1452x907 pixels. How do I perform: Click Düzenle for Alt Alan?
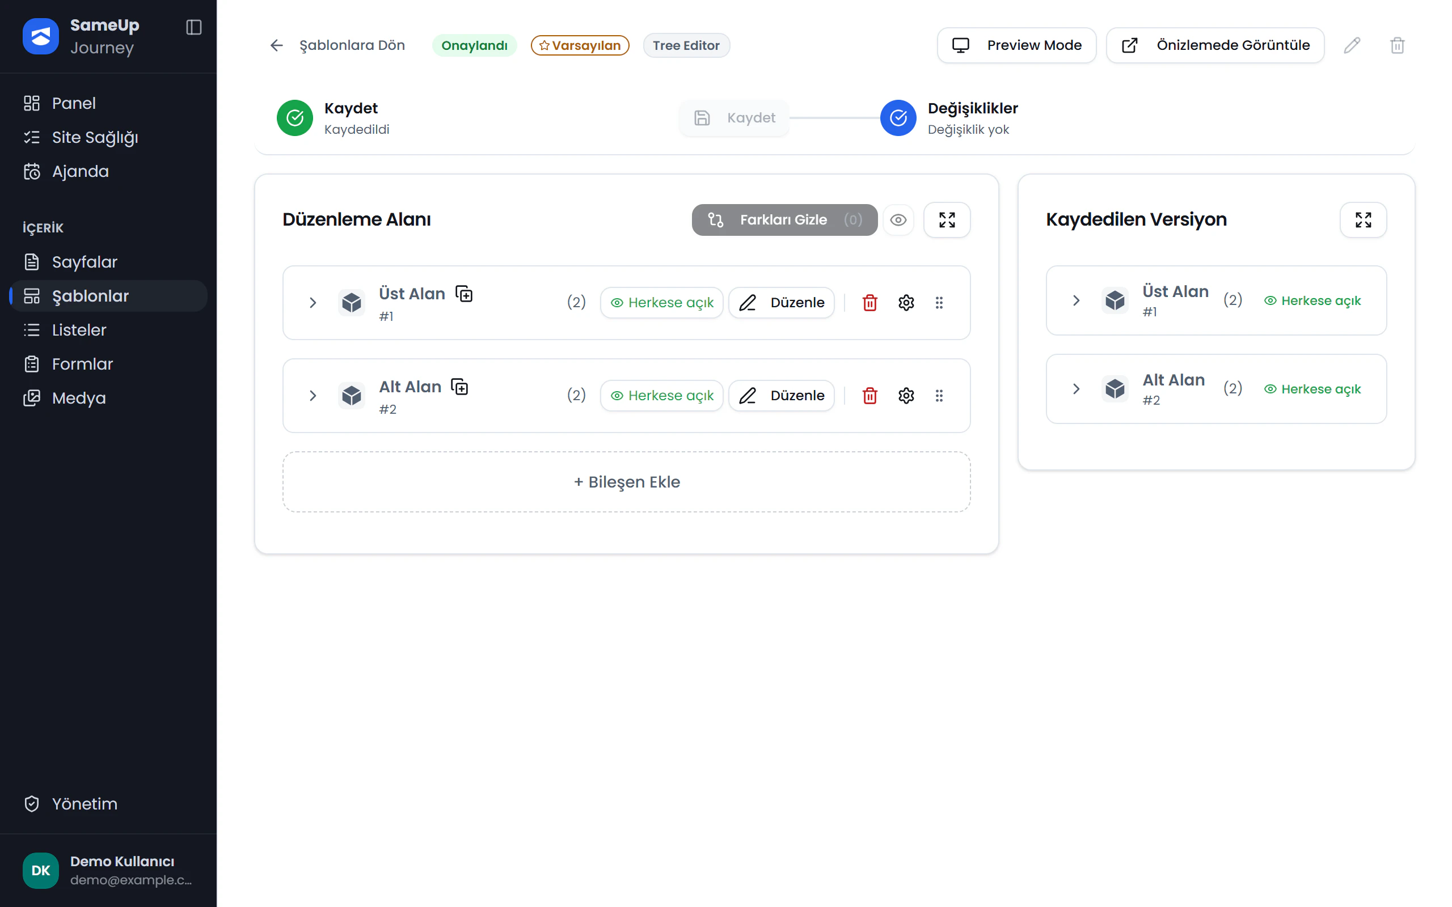[x=781, y=395]
